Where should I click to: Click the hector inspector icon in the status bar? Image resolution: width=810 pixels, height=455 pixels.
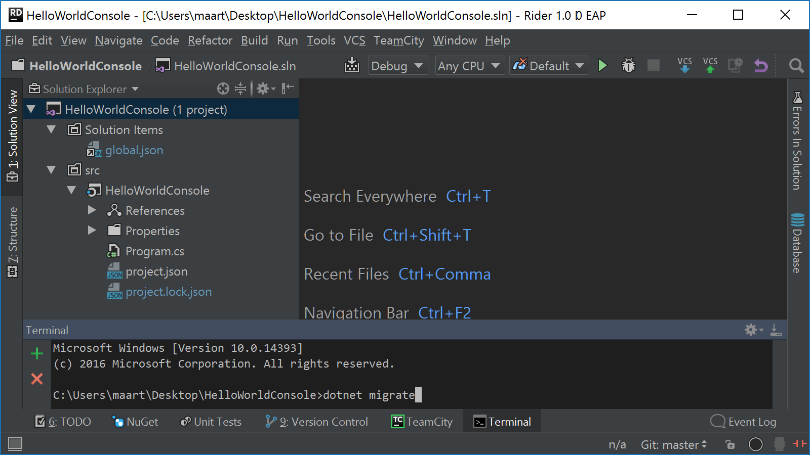[780, 444]
